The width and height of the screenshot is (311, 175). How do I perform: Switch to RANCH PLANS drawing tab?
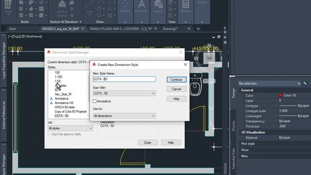(121, 29)
